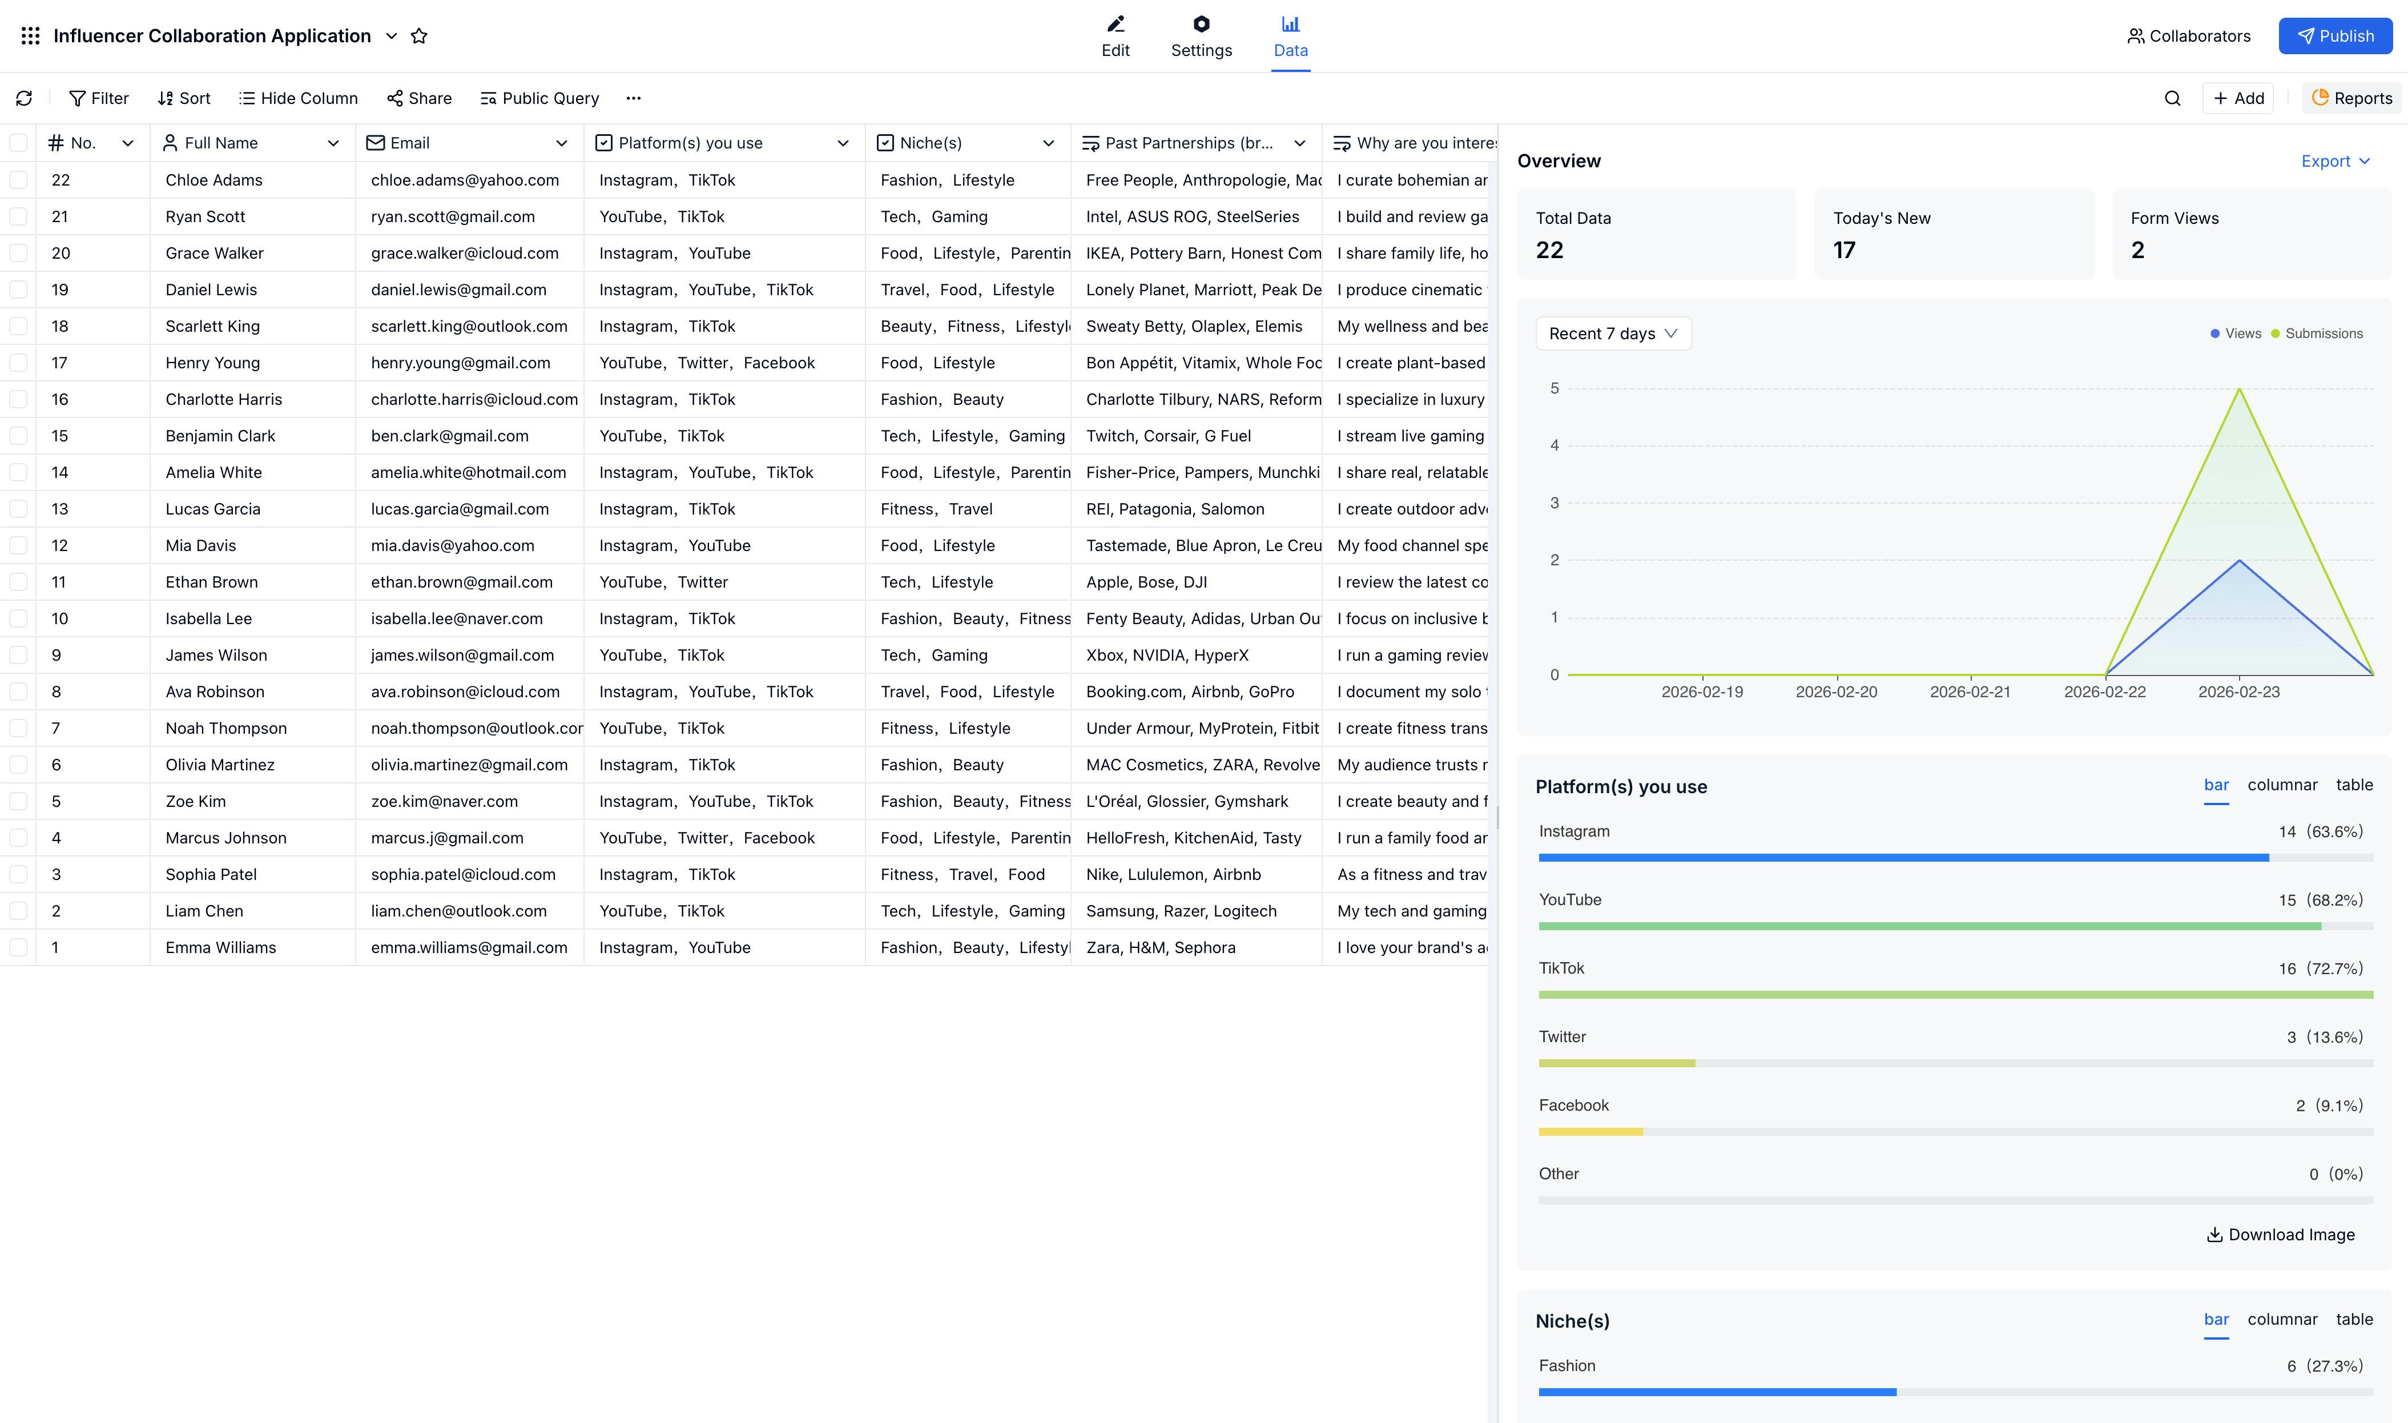Open Sort options
Viewport: 2408px width, 1423px height.
tap(184, 98)
